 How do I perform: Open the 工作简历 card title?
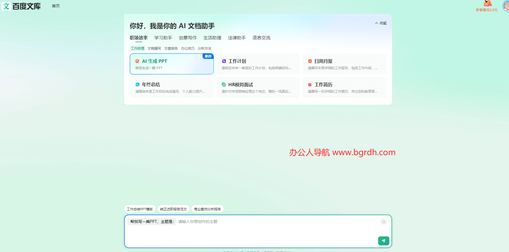point(323,85)
